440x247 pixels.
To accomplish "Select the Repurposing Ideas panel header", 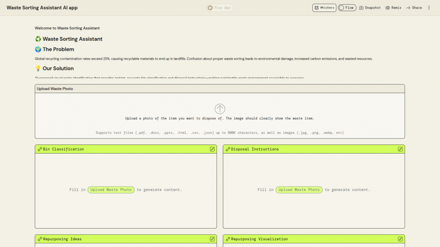I will pos(62,239).
